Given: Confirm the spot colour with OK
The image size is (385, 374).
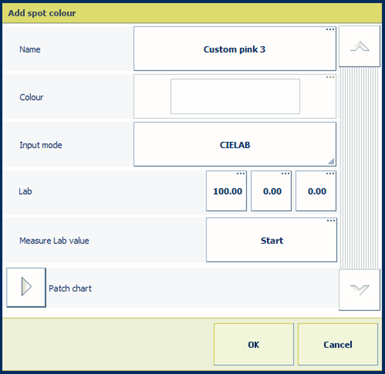Looking at the screenshot, I should (254, 344).
